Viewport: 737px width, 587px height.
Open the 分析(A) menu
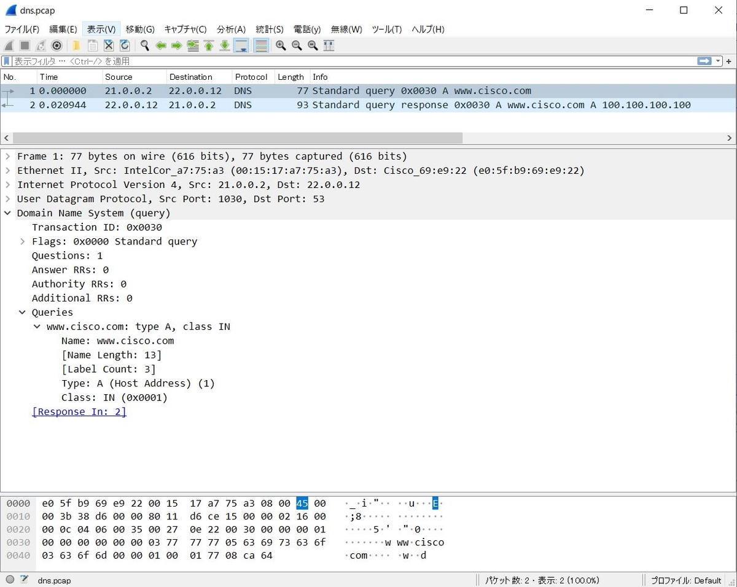231,29
